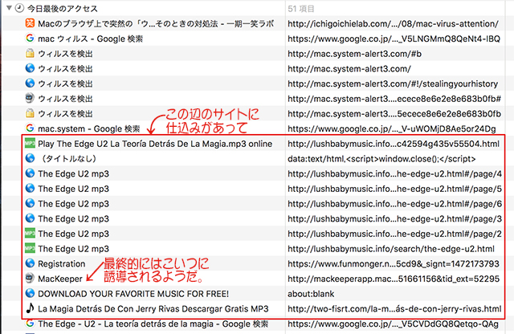This screenshot has width=514, height=334.
Task: Click the google.co.jp V-uWOMjD8Ae5or24Dg address
Action: click(x=392, y=128)
